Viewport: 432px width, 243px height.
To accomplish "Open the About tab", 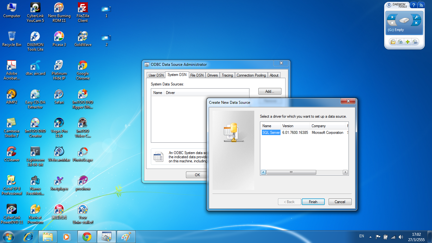I will 274,75.
